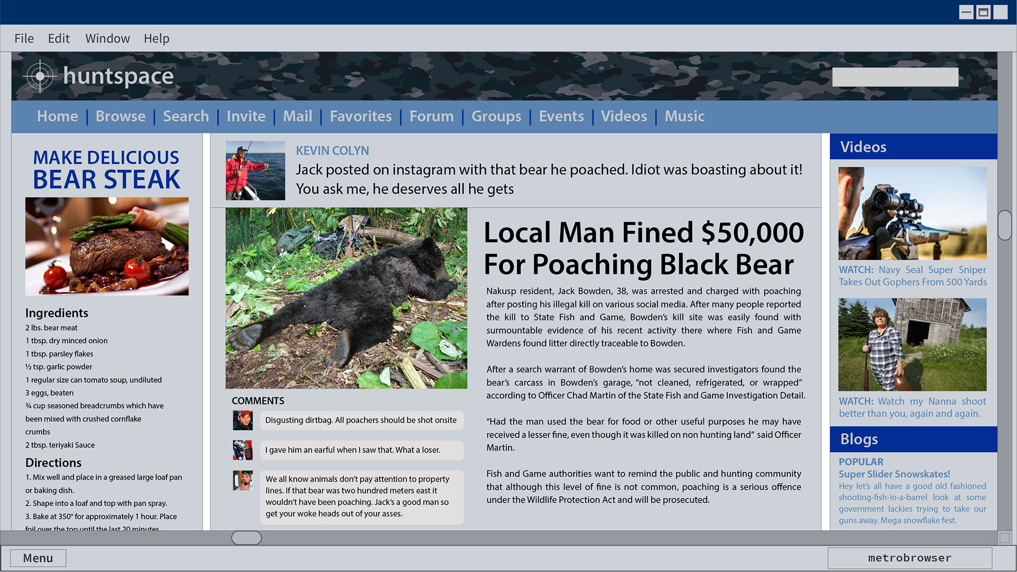Viewport: 1017px width, 572px height.
Task: Maximize the browser window
Action: [983, 12]
